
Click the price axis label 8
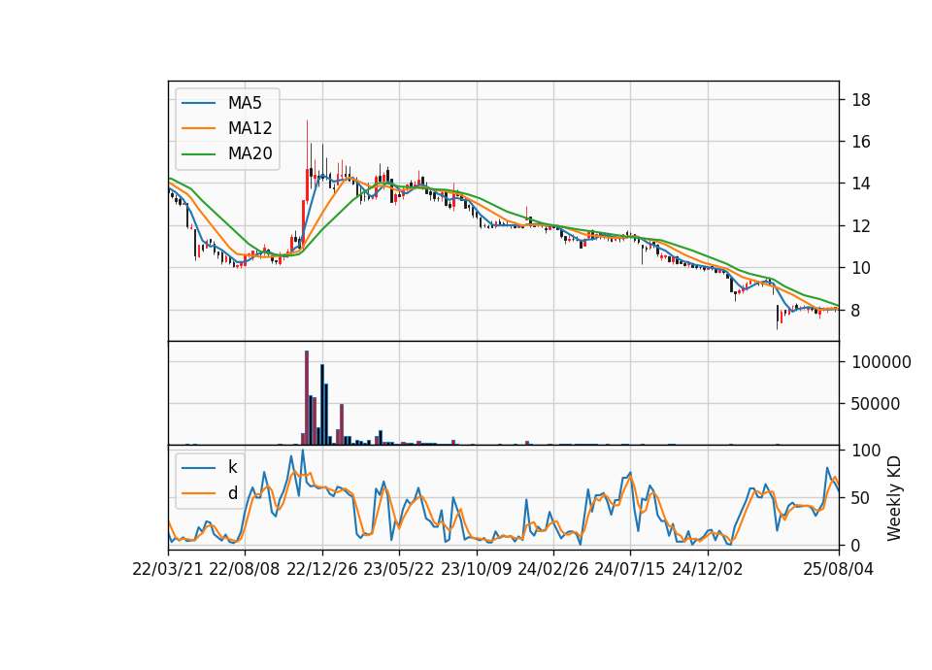click(856, 311)
